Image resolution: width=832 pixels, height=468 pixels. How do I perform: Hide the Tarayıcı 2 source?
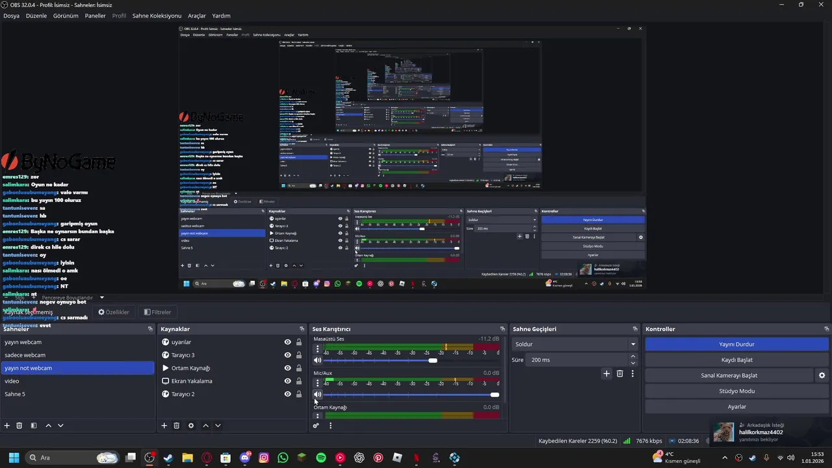(287, 394)
